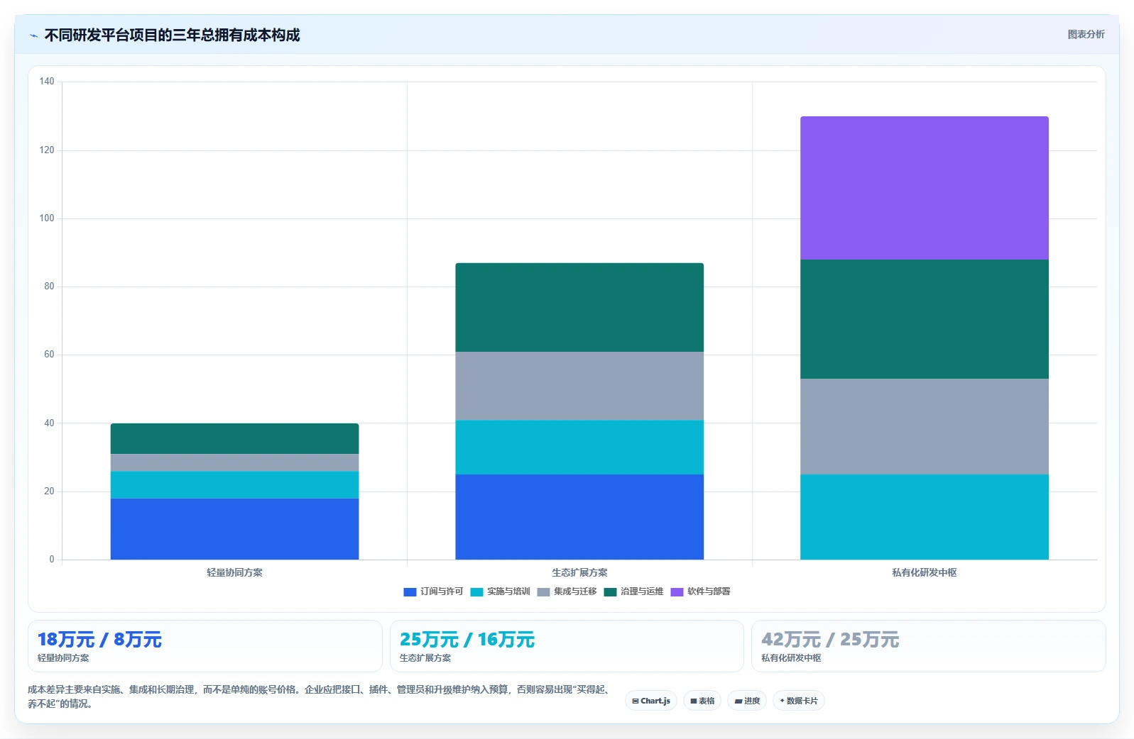Click the y-axis tick label 80
The height and width of the screenshot is (739, 1134).
tap(49, 287)
